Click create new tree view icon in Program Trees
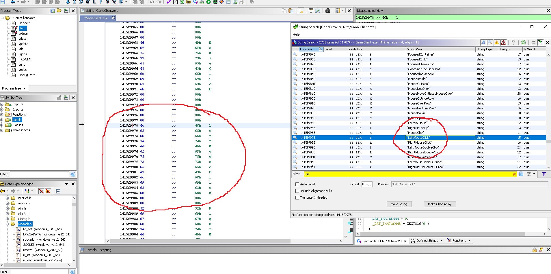 (x=53, y=11)
